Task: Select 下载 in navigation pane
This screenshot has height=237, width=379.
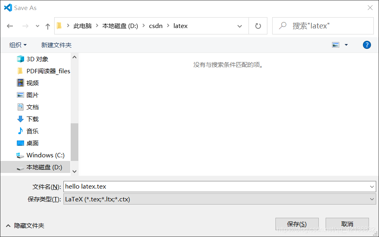Action: 33,119
